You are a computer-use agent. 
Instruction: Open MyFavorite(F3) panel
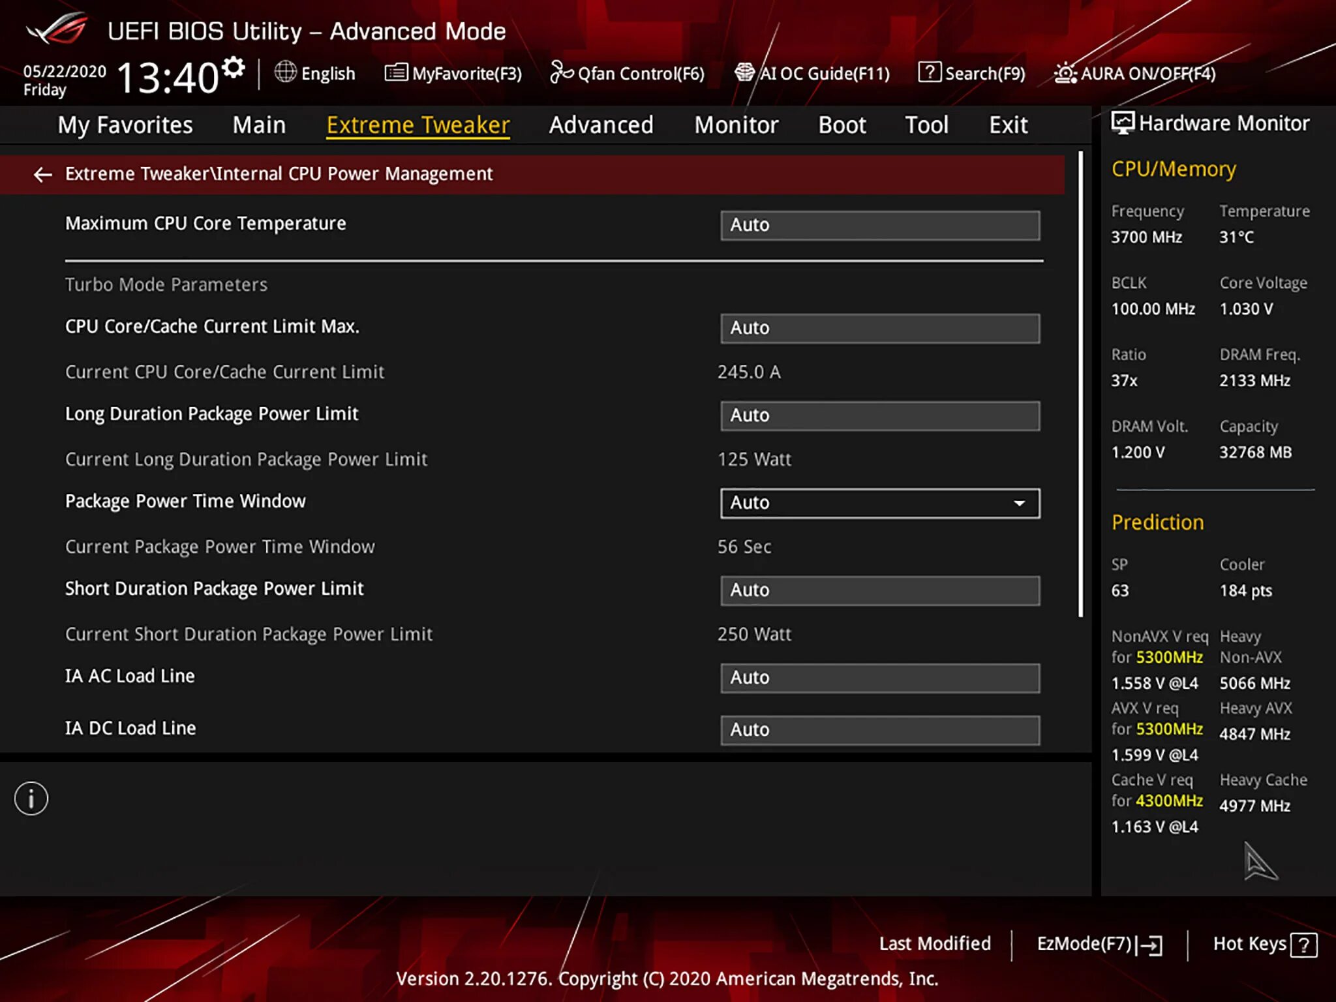(x=453, y=73)
